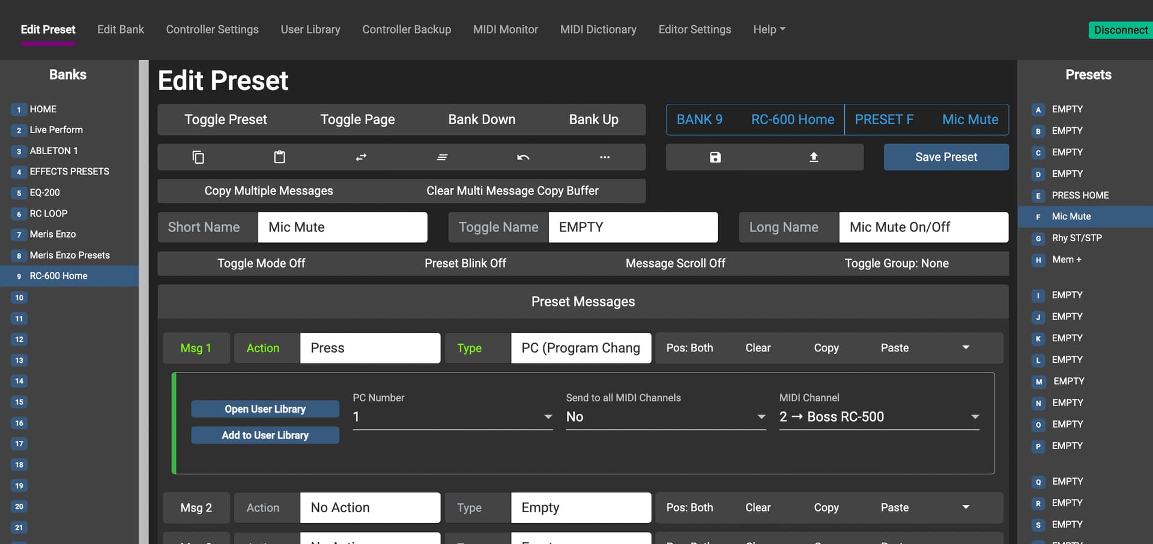The width and height of the screenshot is (1153, 544).
Task: Click the clear lines icon
Action: pyautogui.click(x=442, y=157)
